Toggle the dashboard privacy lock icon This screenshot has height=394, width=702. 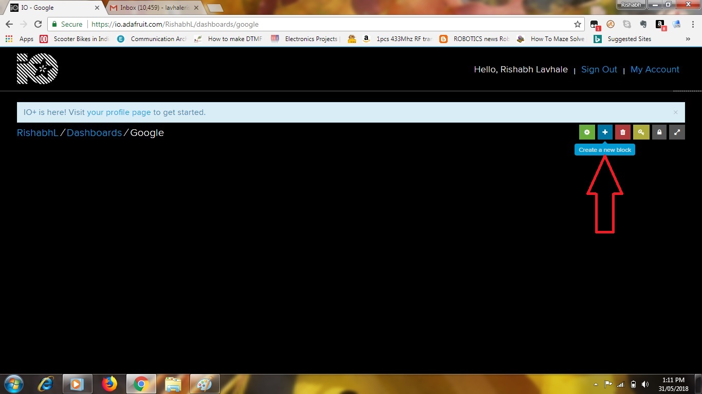(659, 132)
